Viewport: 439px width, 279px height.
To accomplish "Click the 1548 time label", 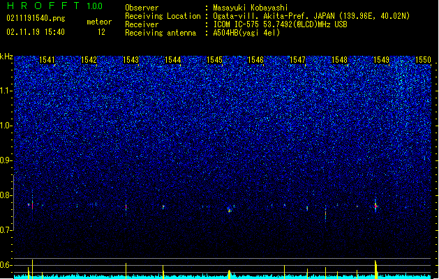I will point(339,60).
